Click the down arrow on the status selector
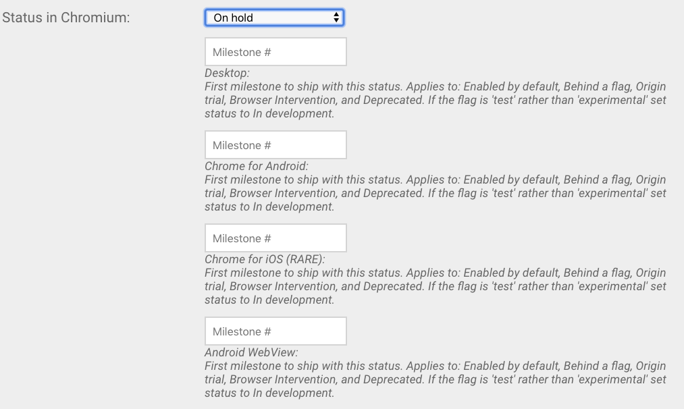Screen dimensions: 684x409 tap(337, 20)
